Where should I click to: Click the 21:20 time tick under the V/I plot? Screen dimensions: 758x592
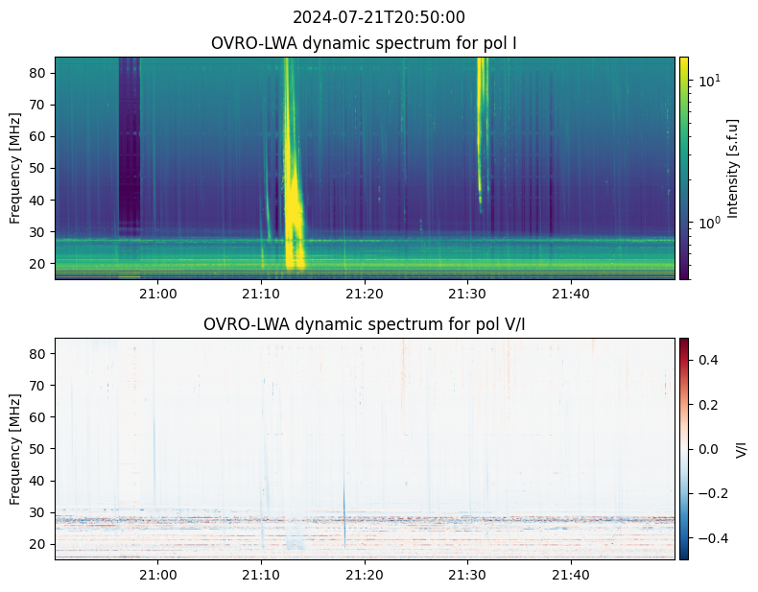pyautogui.click(x=365, y=573)
